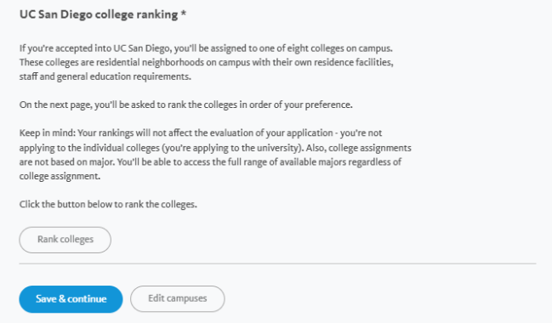The width and height of the screenshot is (552, 323).
Task: Click the line starting "applying to the individual colleges"
Action: [x=215, y=148]
